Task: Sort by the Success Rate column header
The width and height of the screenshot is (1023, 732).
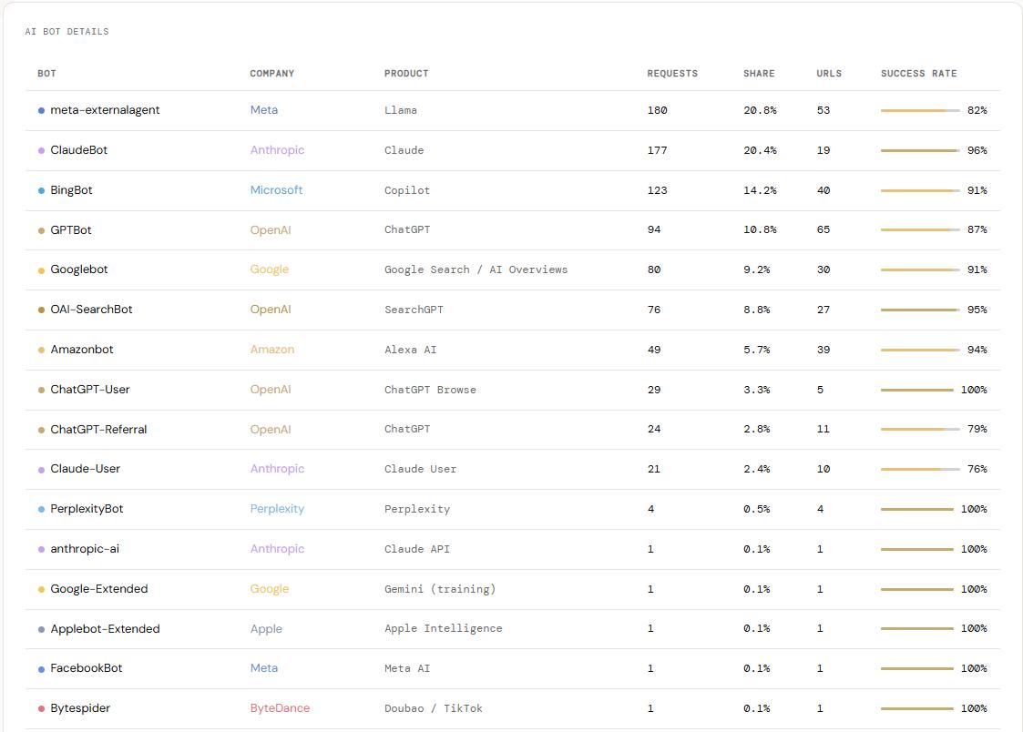Action: point(918,74)
